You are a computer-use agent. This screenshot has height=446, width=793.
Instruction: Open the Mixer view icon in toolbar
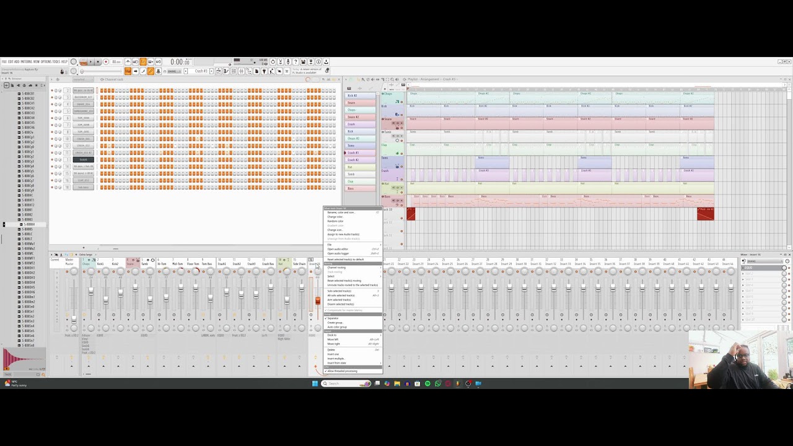(241, 71)
